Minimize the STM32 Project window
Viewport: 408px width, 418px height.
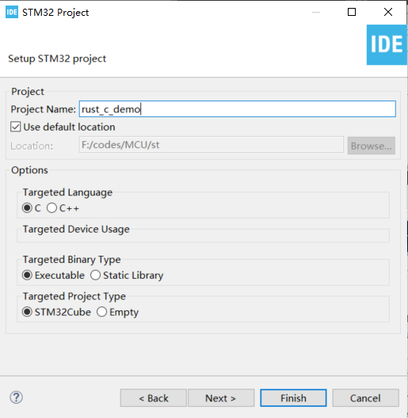pyautogui.click(x=316, y=12)
